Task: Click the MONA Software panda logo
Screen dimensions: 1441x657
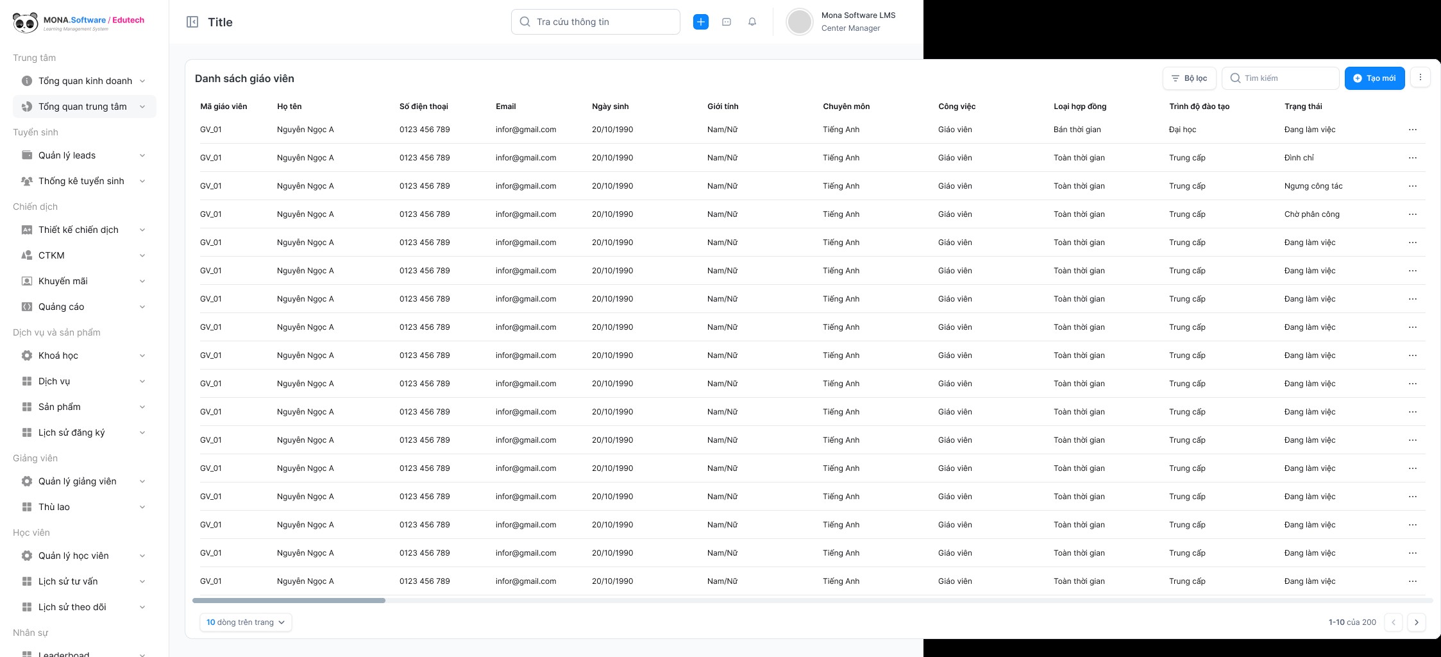Action: click(x=26, y=22)
